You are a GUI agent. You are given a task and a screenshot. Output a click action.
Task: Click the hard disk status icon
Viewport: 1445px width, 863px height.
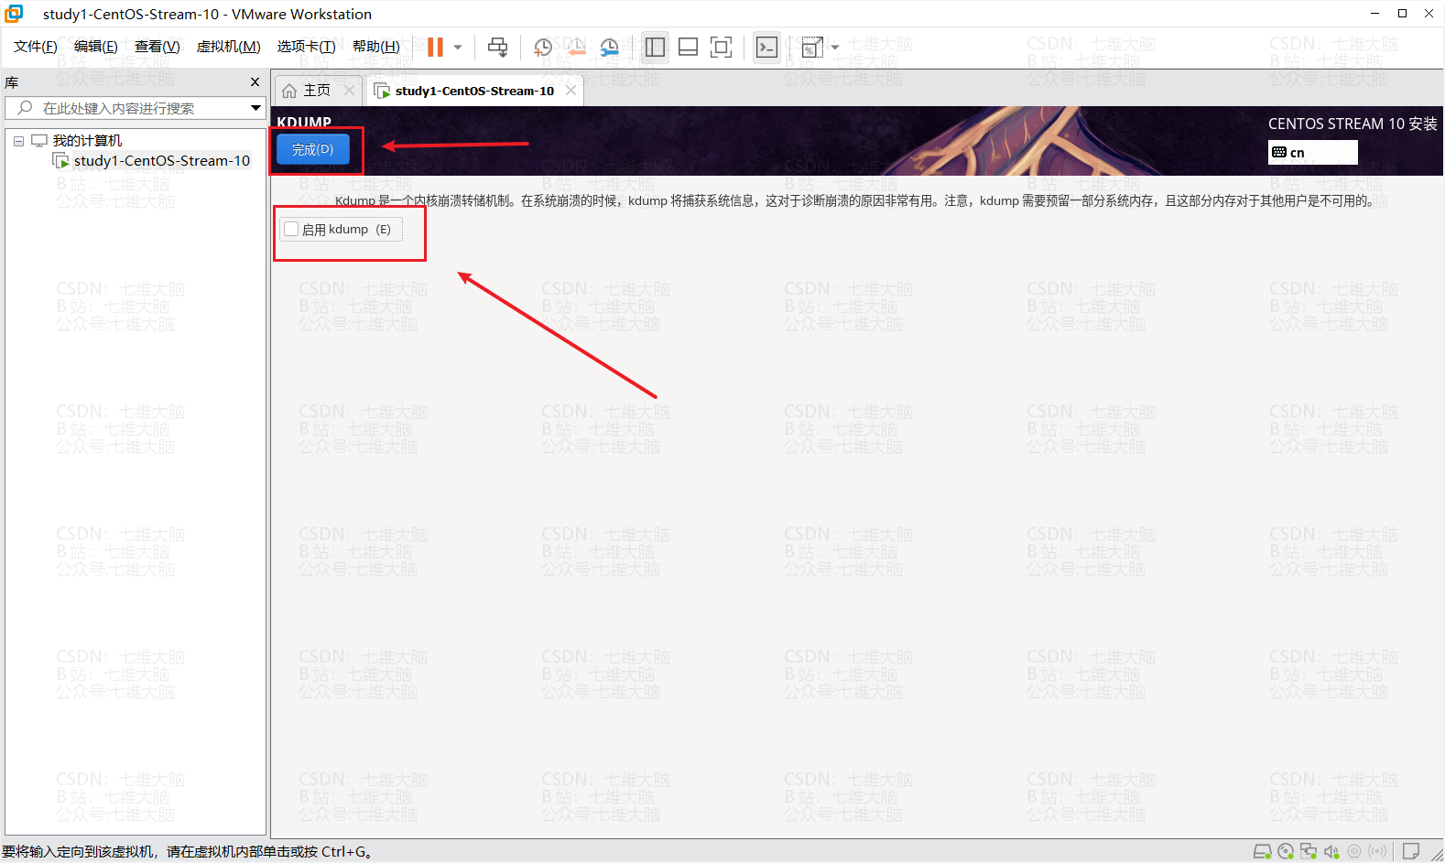[x=1262, y=851]
